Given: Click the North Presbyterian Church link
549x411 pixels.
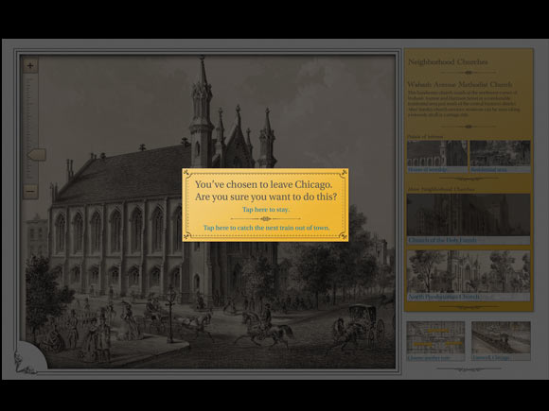Looking at the screenshot, I should point(444,297).
